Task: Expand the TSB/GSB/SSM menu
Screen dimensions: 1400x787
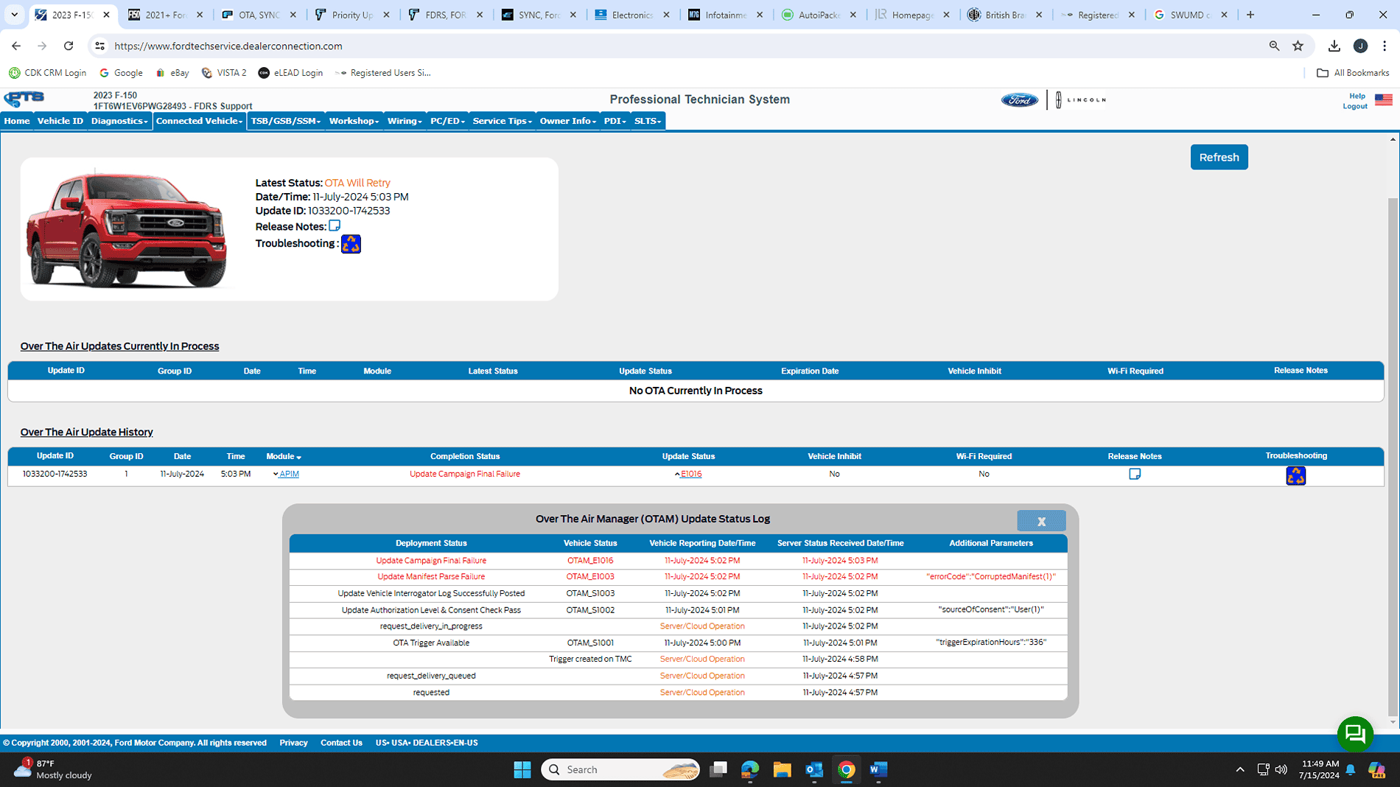Action: (x=285, y=121)
